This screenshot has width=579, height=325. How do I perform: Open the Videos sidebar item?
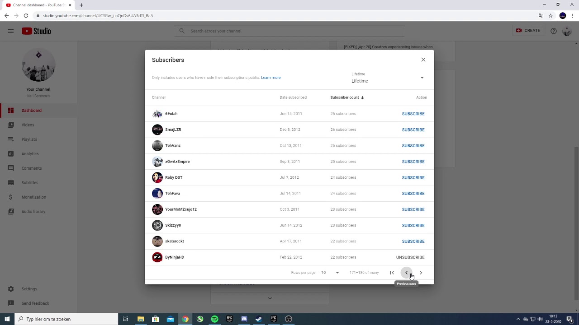click(38, 125)
